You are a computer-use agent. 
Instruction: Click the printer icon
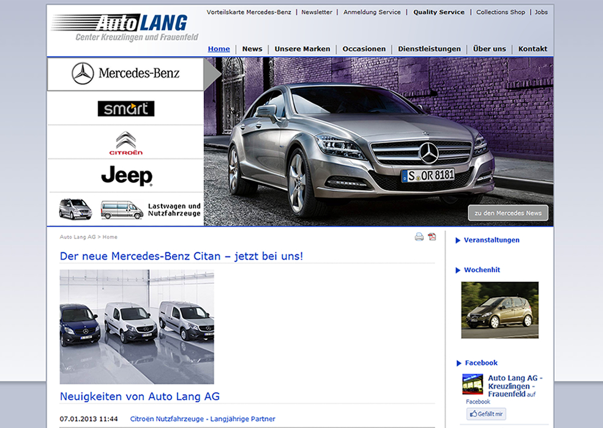(x=419, y=237)
